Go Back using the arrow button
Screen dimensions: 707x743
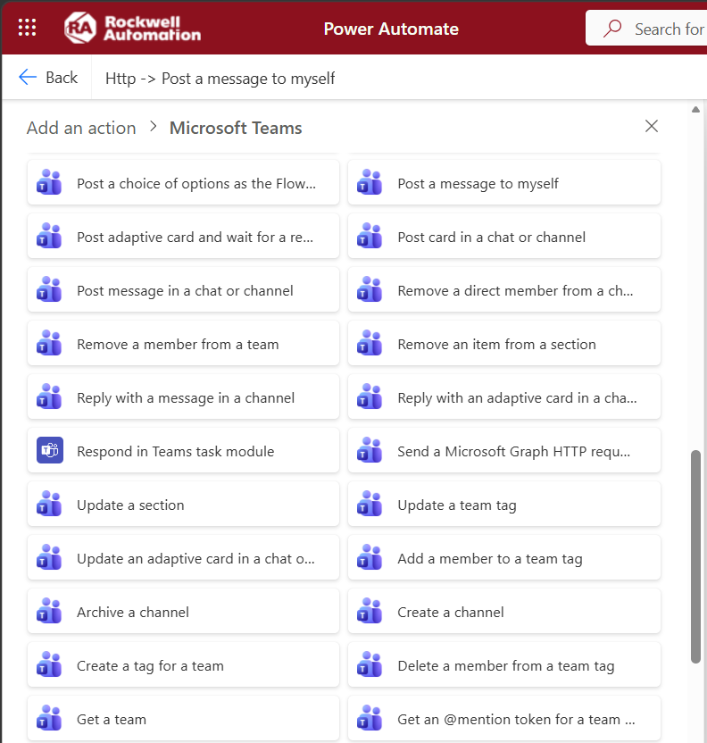pos(47,77)
